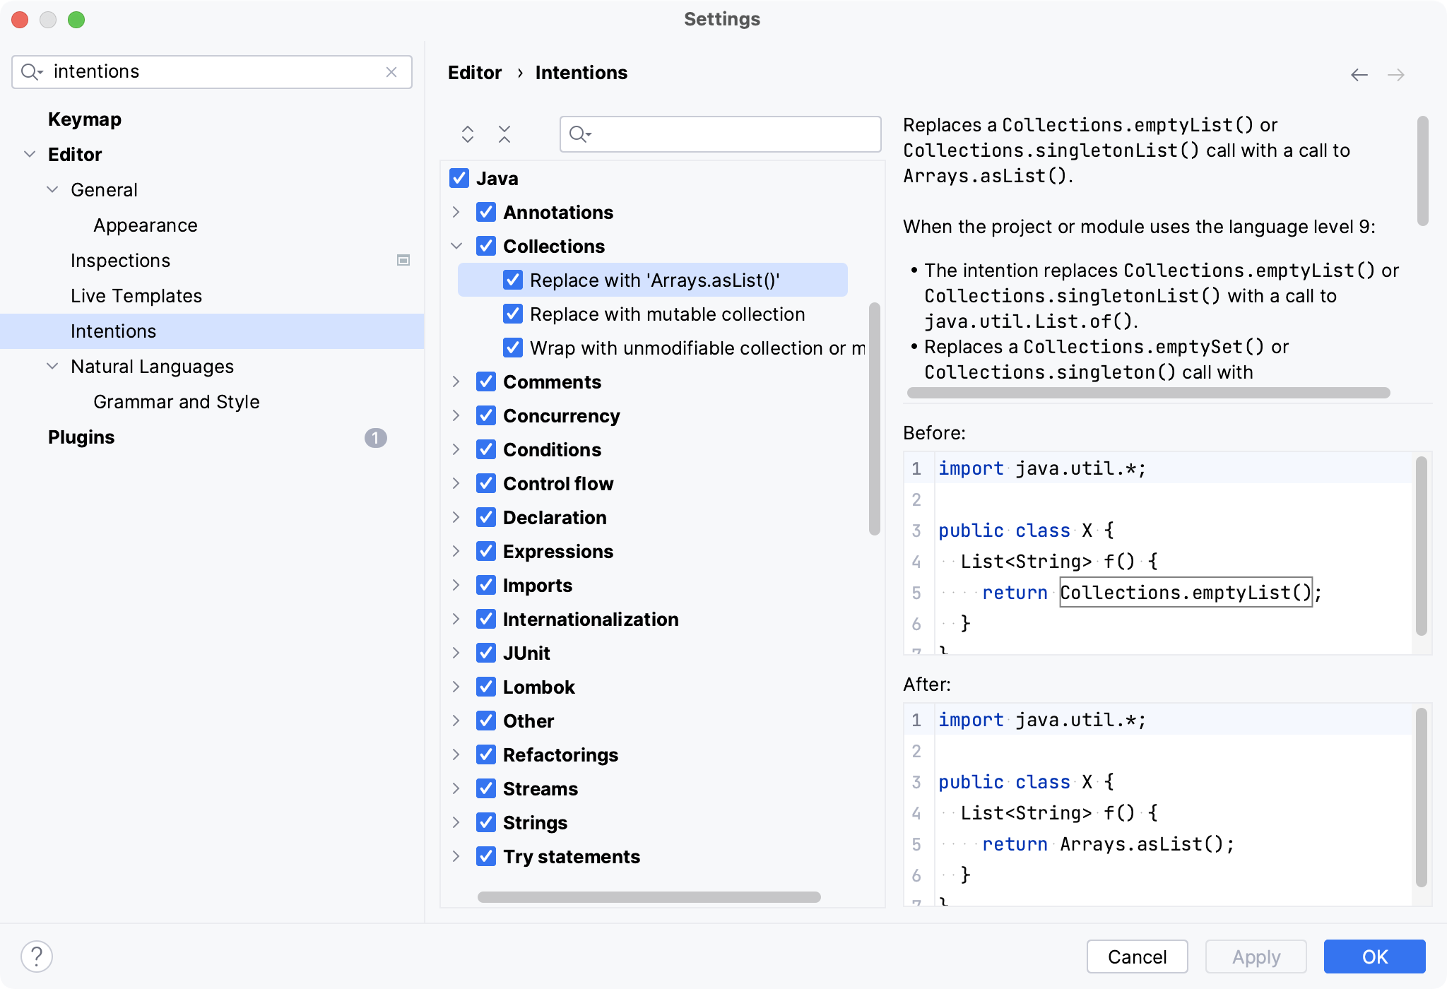Viewport: 1447px width, 989px height.
Task: Select Live Templates in the sidebar
Action: click(136, 296)
